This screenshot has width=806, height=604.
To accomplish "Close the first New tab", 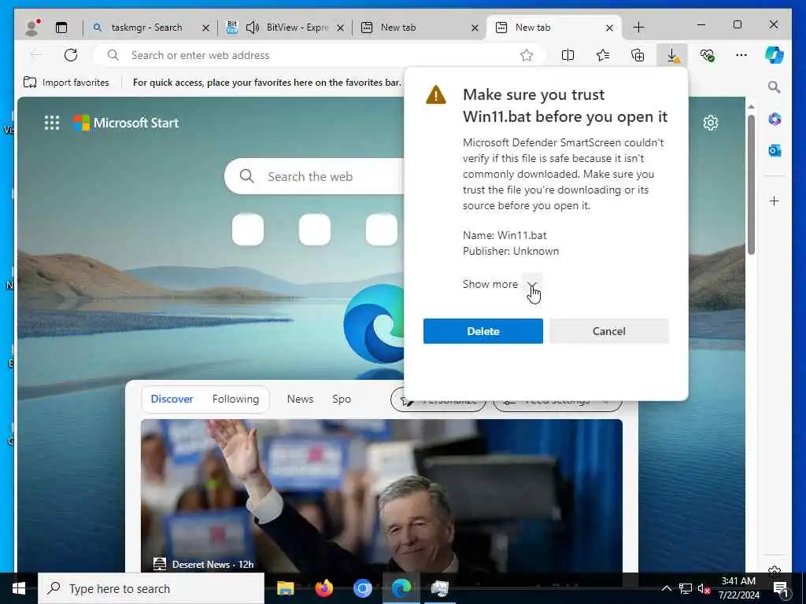I will 475,28.
